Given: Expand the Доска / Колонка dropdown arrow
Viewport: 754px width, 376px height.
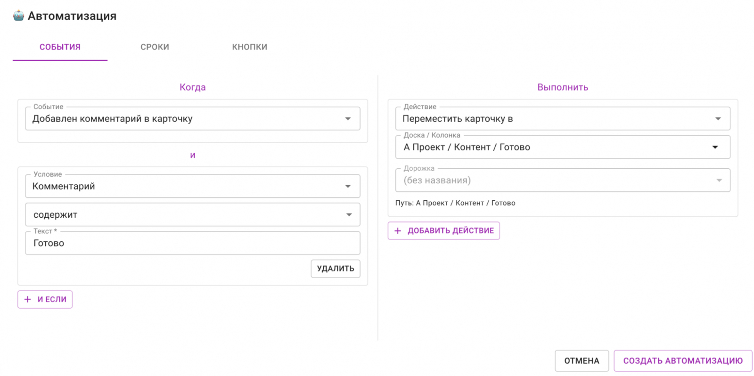Looking at the screenshot, I should (715, 147).
